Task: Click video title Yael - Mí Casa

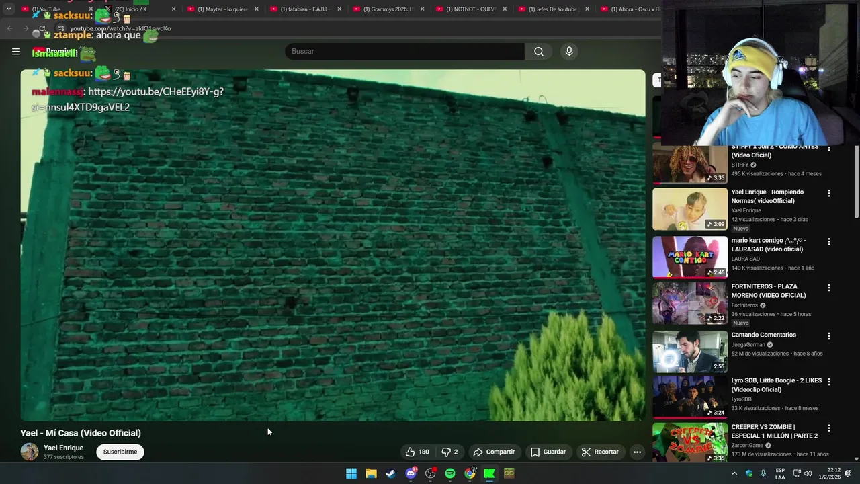Action: click(x=81, y=433)
